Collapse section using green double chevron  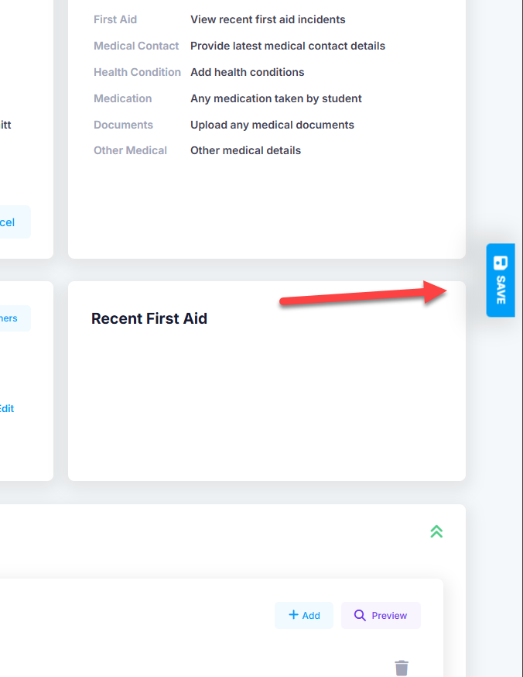coord(436,531)
